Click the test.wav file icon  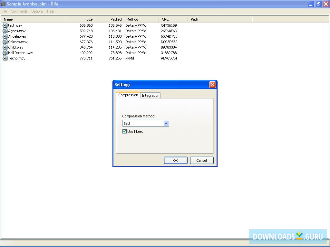click(x=5, y=25)
